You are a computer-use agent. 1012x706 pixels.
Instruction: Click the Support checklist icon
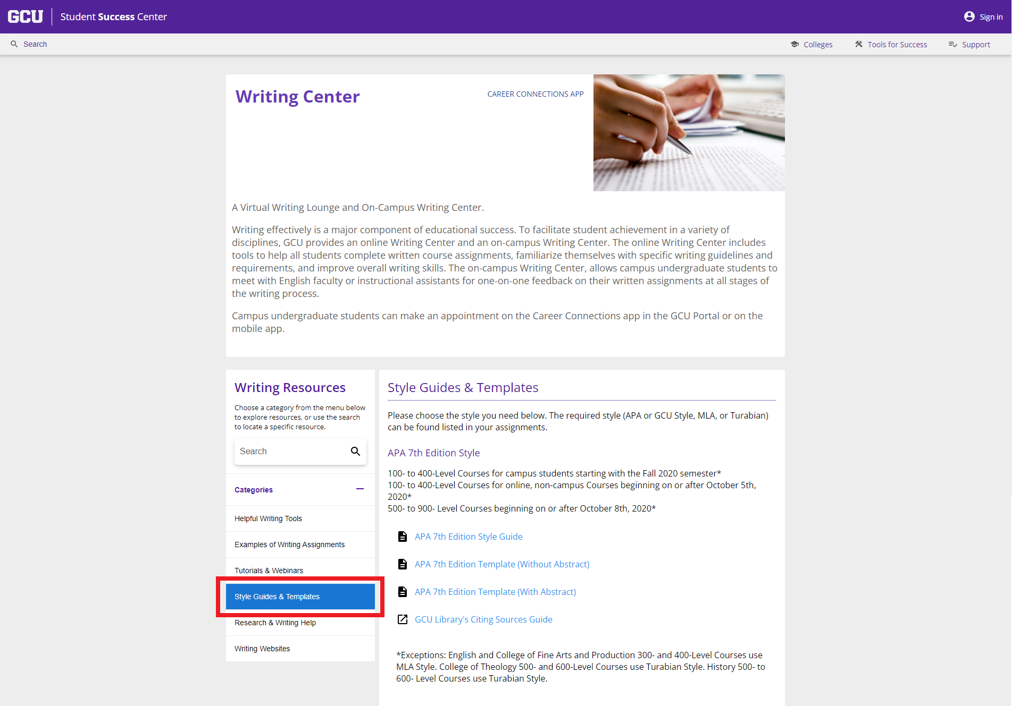point(953,45)
